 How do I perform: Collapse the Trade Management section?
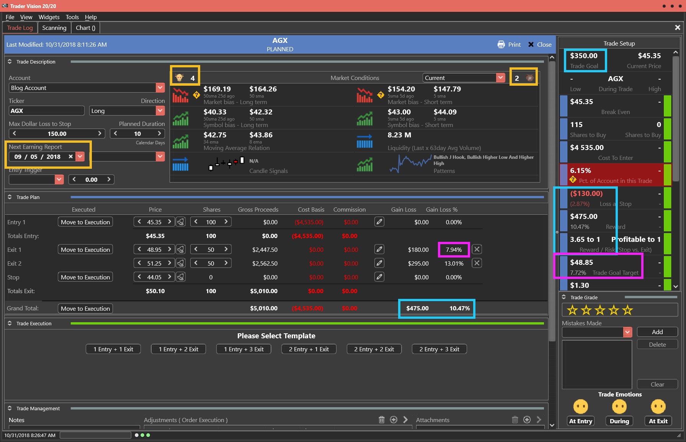(10, 408)
